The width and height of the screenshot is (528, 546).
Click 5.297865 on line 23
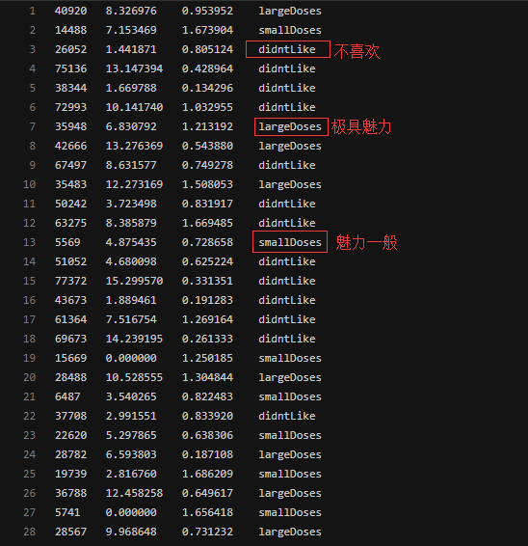(131, 435)
